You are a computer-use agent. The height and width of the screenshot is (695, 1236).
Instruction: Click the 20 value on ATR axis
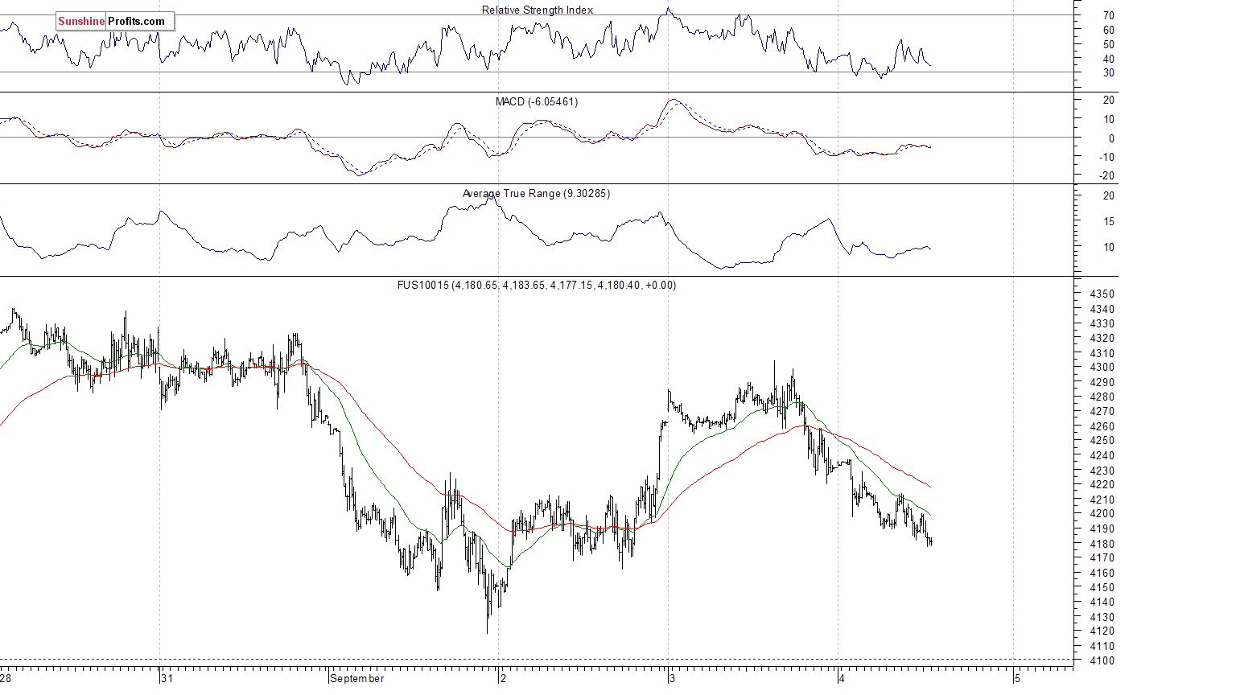[x=1109, y=195]
